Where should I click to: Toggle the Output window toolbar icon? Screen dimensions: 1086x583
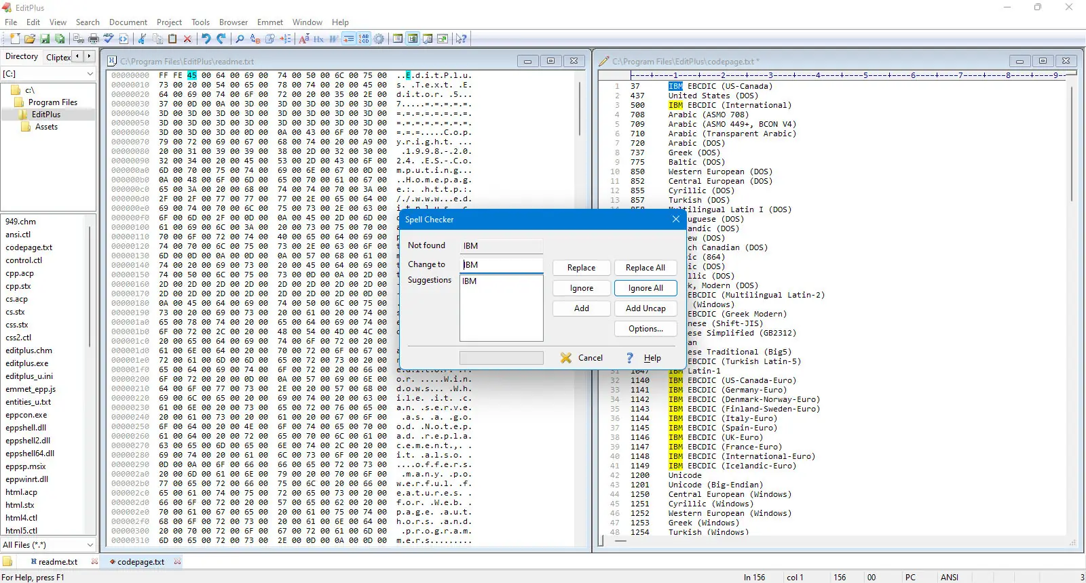click(x=428, y=39)
